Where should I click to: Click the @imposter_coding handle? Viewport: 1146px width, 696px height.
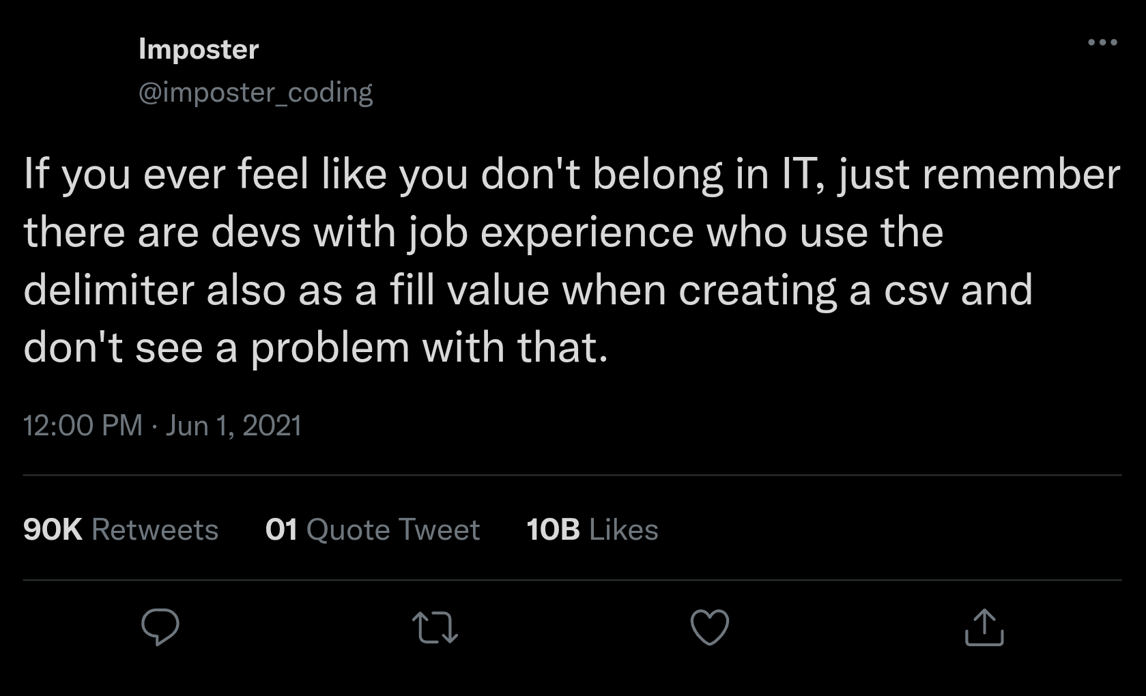pos(255,92)
